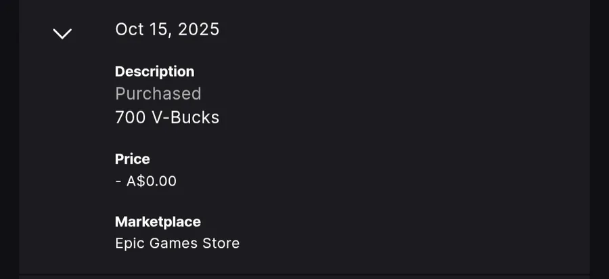Click the Oct 15, 2025 date

167,30
